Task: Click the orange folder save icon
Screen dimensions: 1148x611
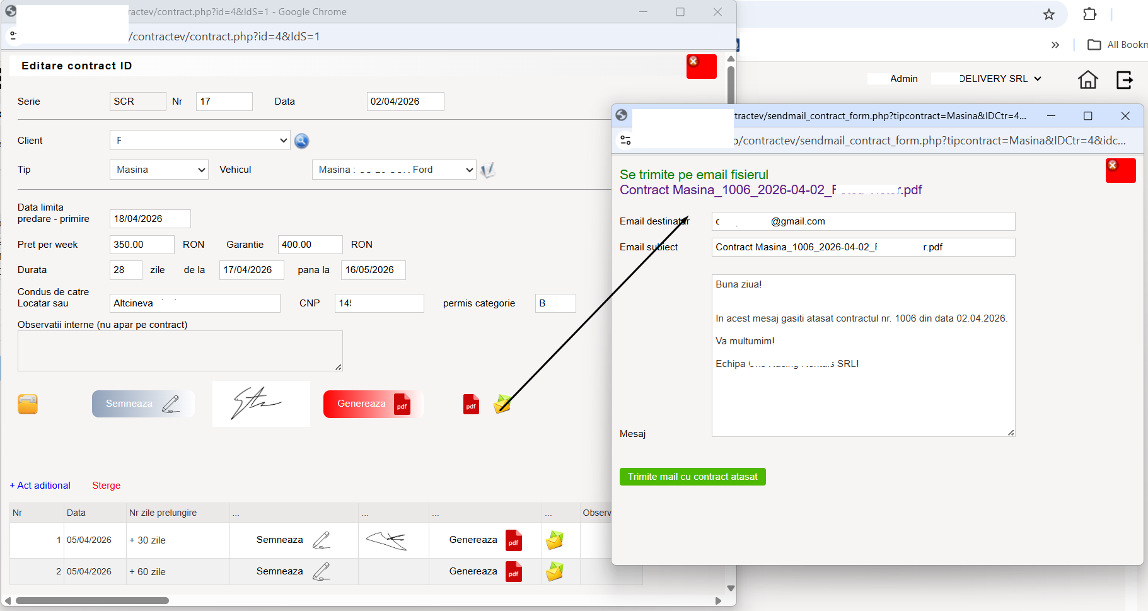Action: click(28, 404)
